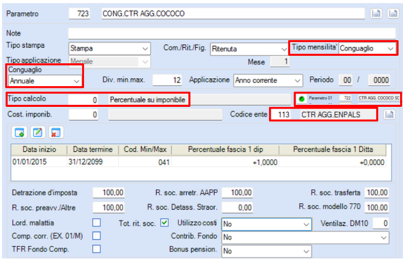Click the Detrazione d'imposta value field

coord(109,192)
